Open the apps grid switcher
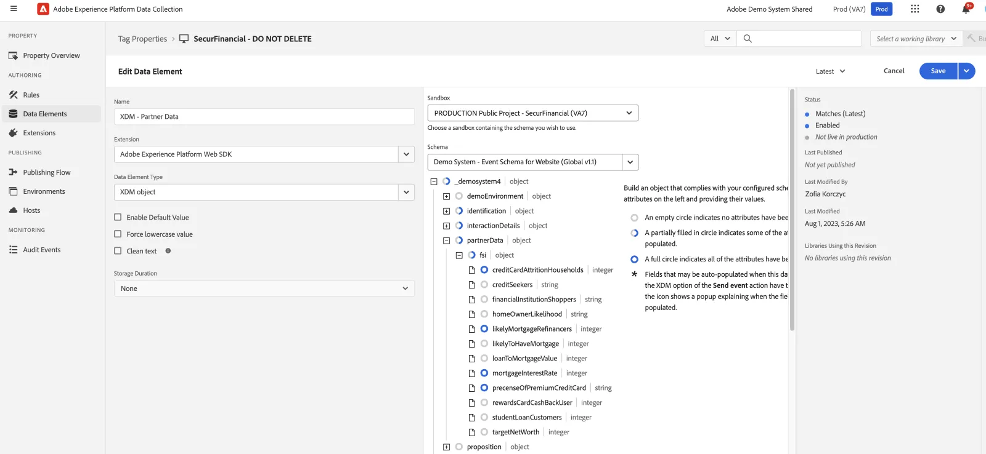 point(915,9)
